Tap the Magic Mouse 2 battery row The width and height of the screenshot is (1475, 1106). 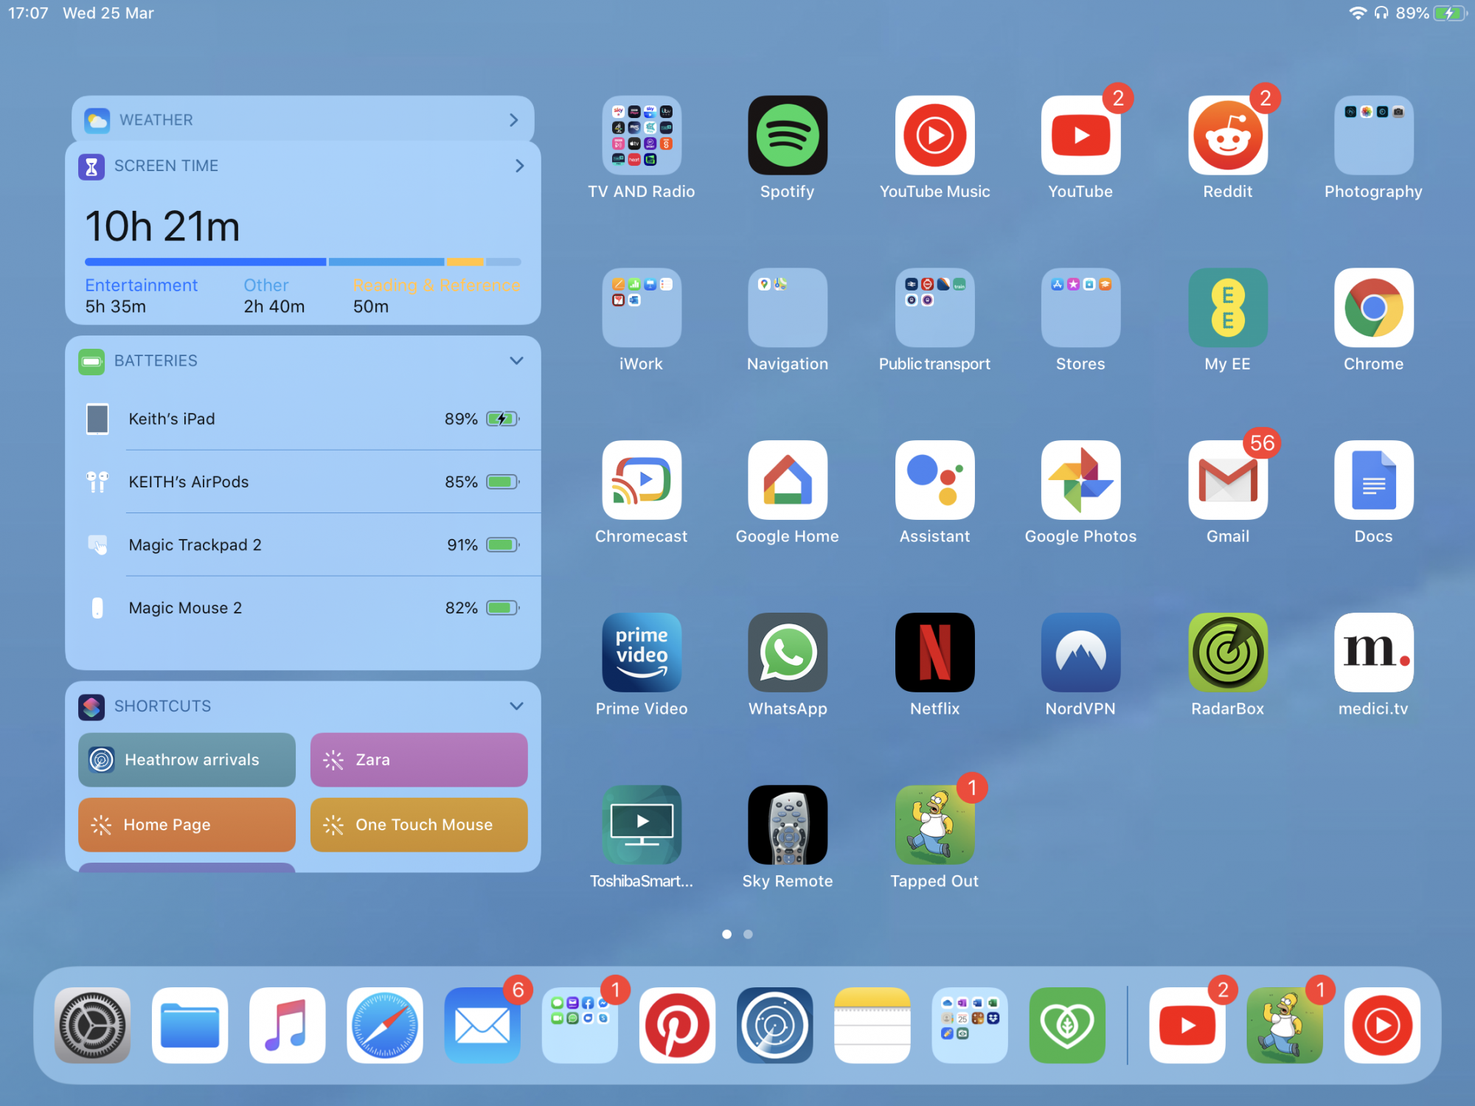[x=303, y=608]
